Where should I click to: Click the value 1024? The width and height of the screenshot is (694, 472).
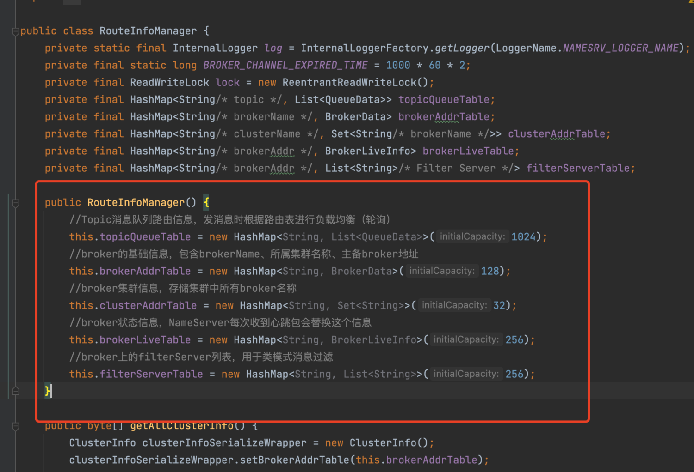coord(523,237)
